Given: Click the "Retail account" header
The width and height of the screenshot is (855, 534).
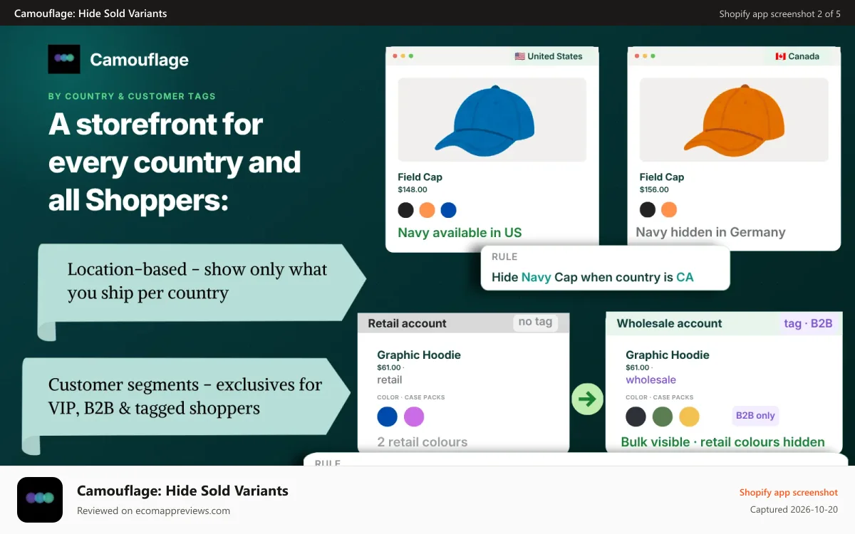Looking at the screenshot, I should (x=407, y=323).
